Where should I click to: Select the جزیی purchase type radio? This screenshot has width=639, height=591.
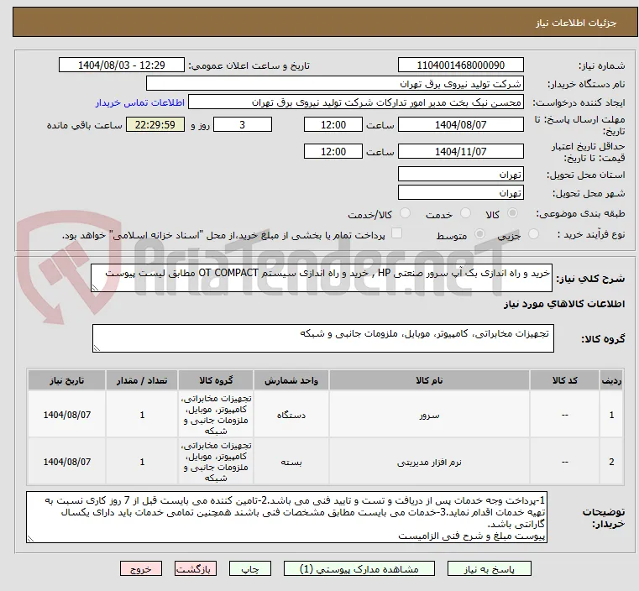(x=533, y=233)
